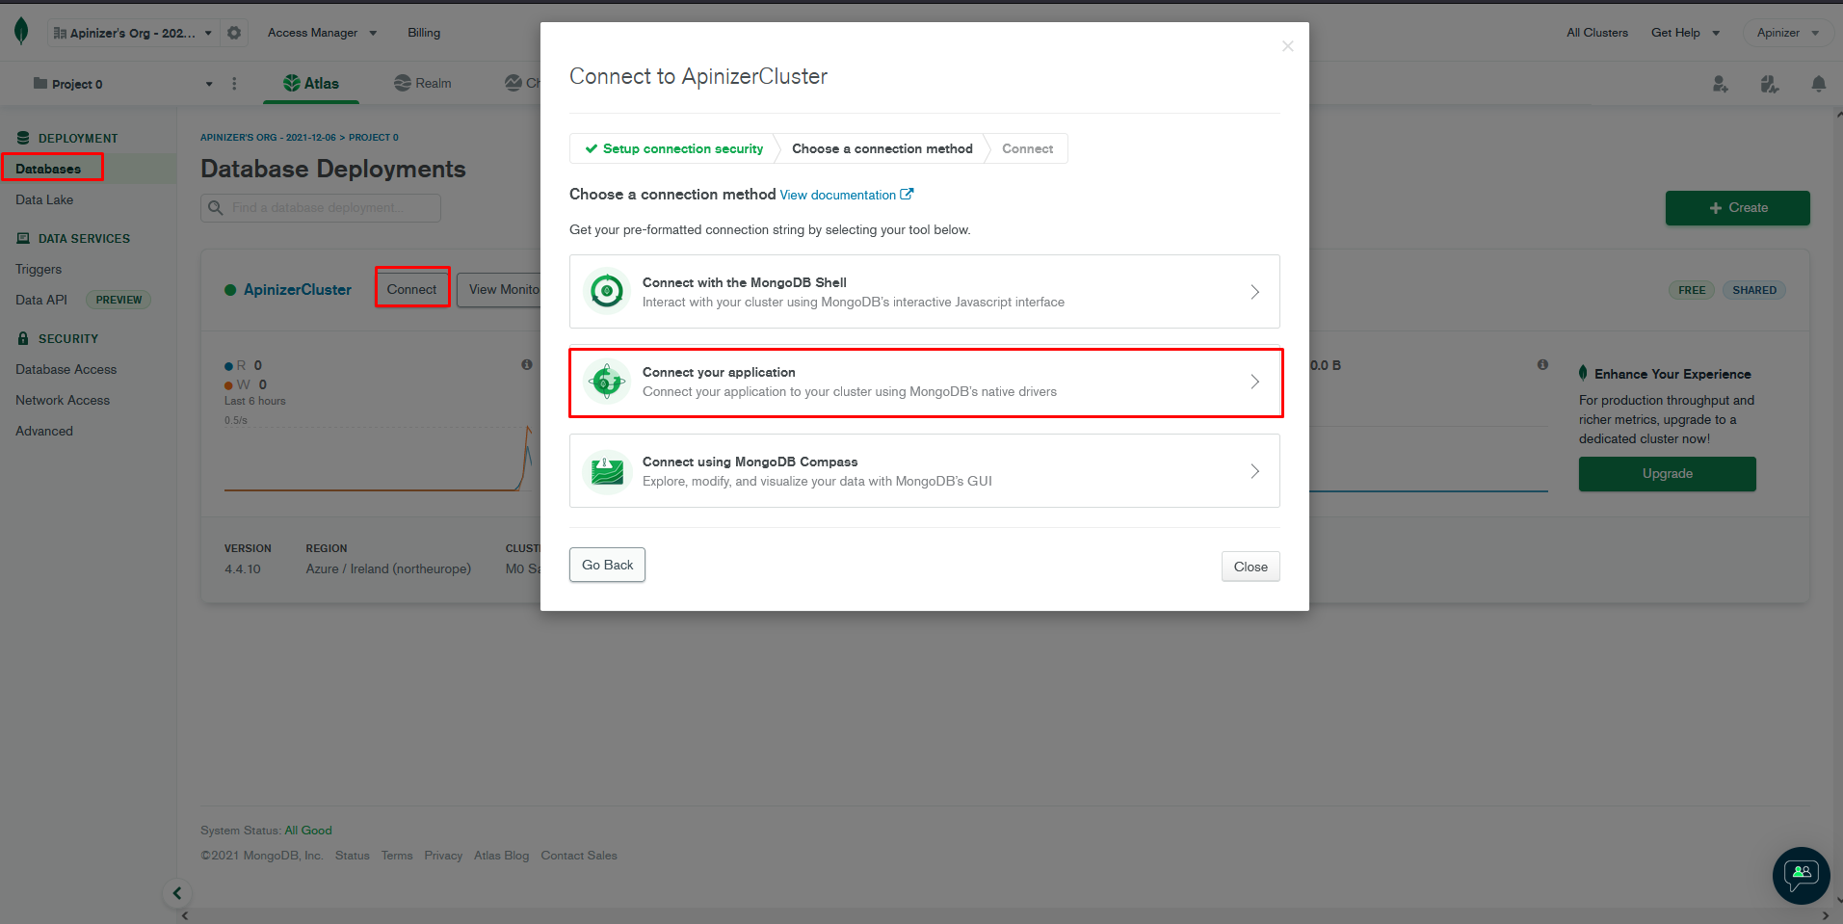This screenshot has width=1843, height=924.
Task: Click the invite user icon
Action: [1720, 84]
